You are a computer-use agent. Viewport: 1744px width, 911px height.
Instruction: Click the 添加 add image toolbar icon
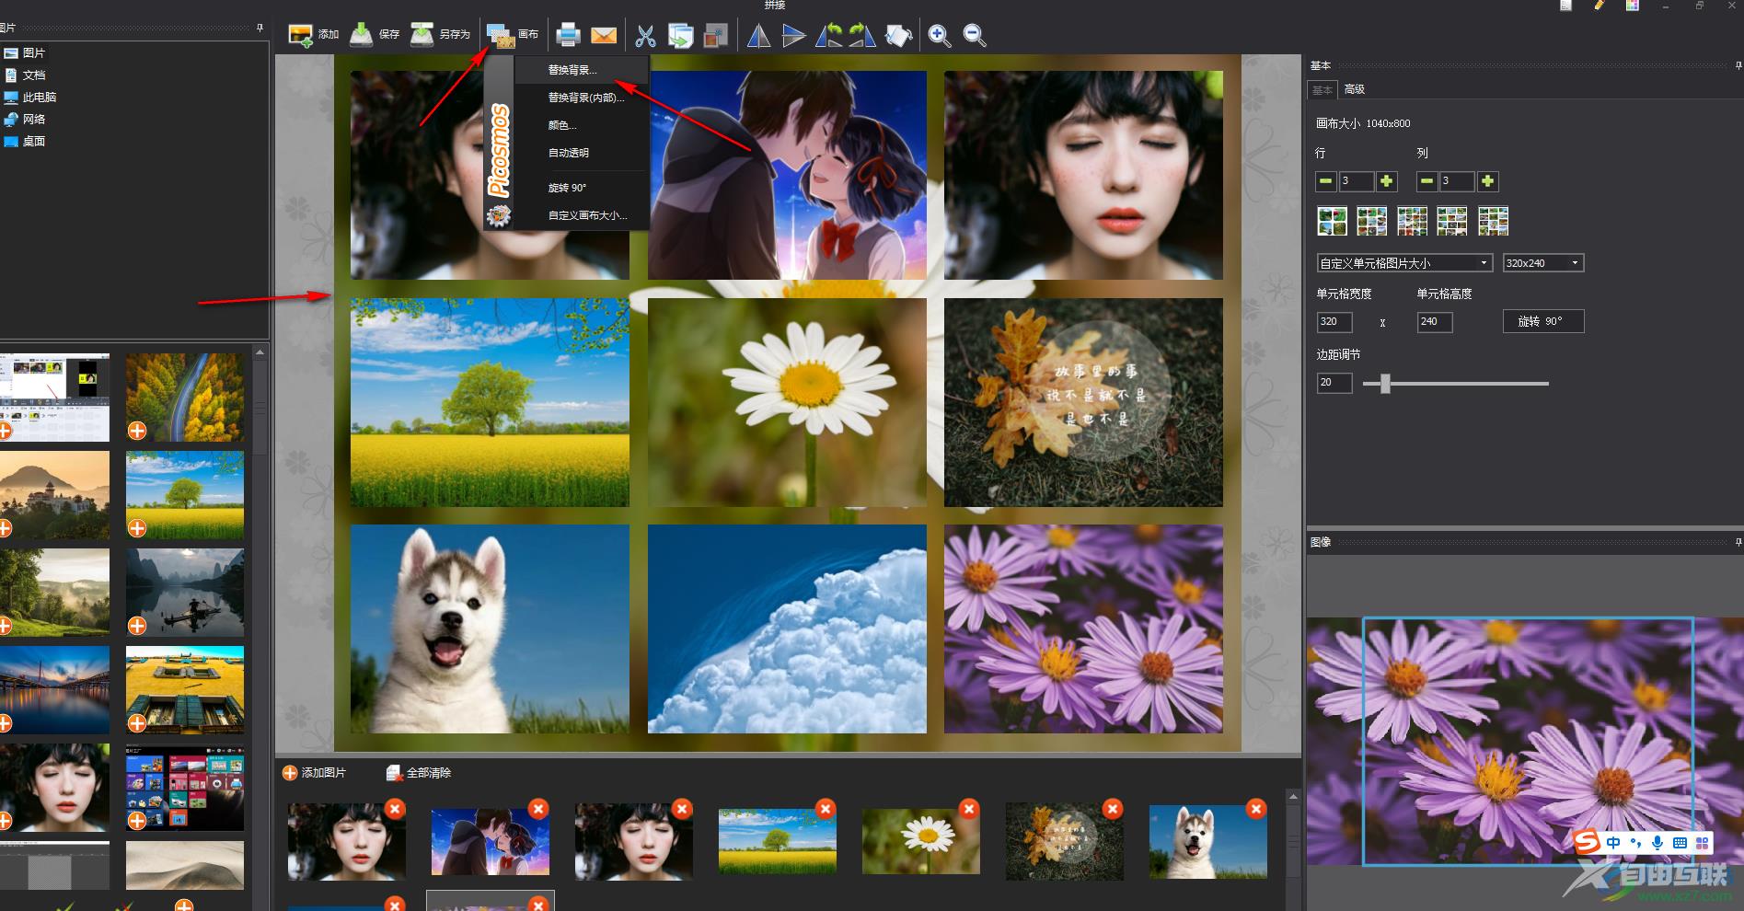[300, 35]
